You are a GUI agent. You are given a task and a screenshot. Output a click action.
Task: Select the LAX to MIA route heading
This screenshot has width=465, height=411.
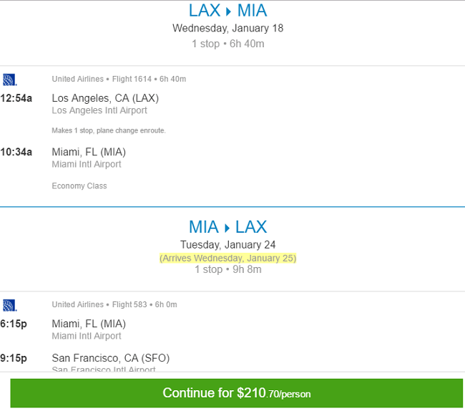pyautogui.click(x=227, y=11)
